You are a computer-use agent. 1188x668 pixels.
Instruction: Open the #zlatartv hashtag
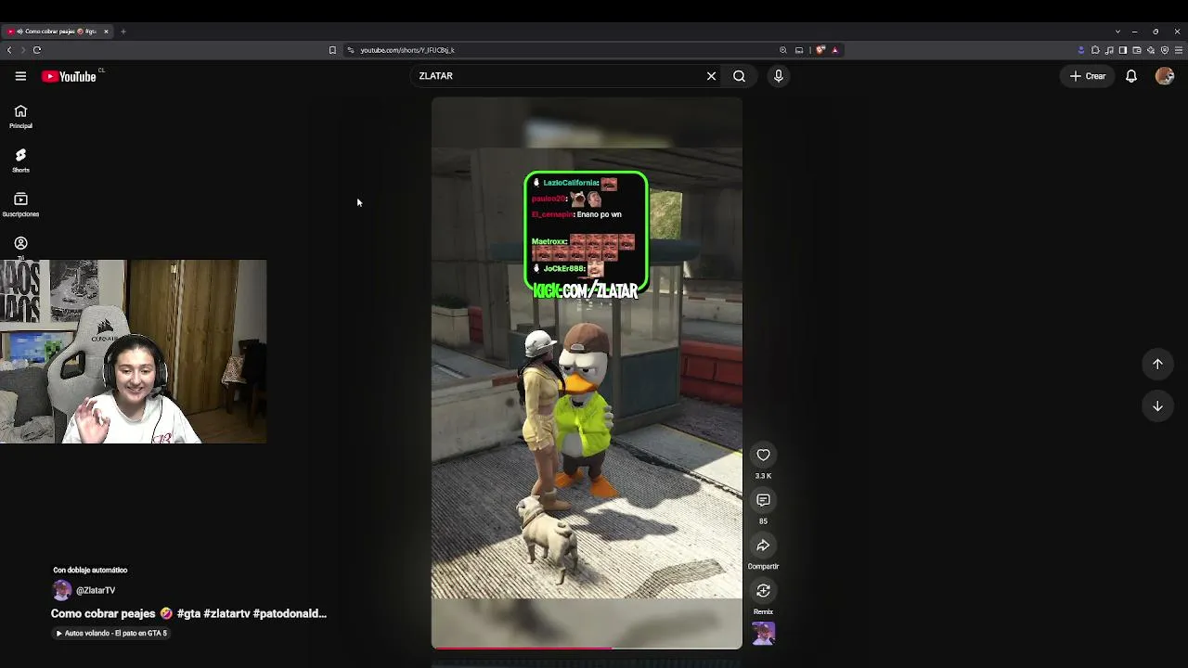[x=226, y=613]
